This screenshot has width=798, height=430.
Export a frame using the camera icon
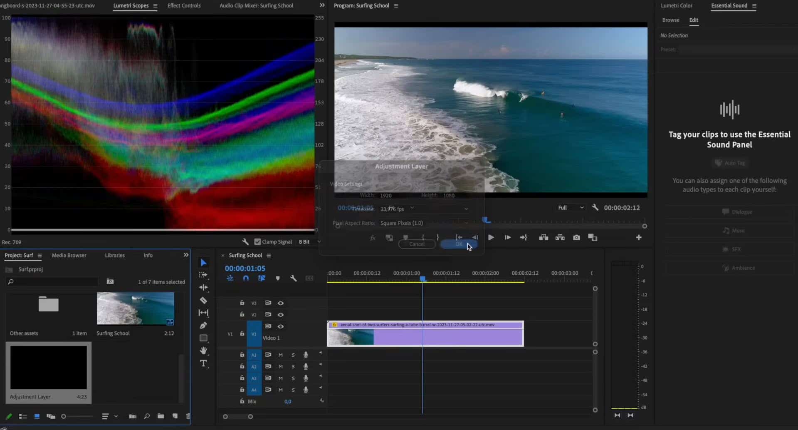[576, 237]
